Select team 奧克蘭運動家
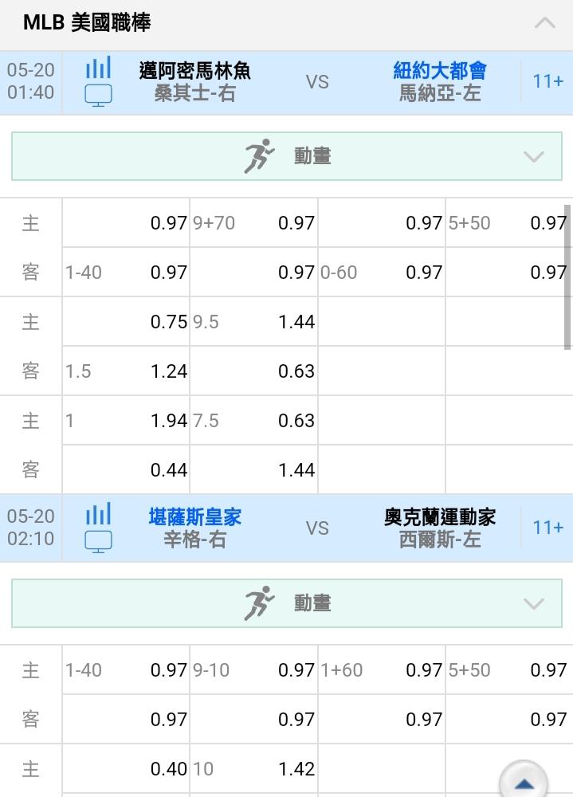 [x=440, y=517]
